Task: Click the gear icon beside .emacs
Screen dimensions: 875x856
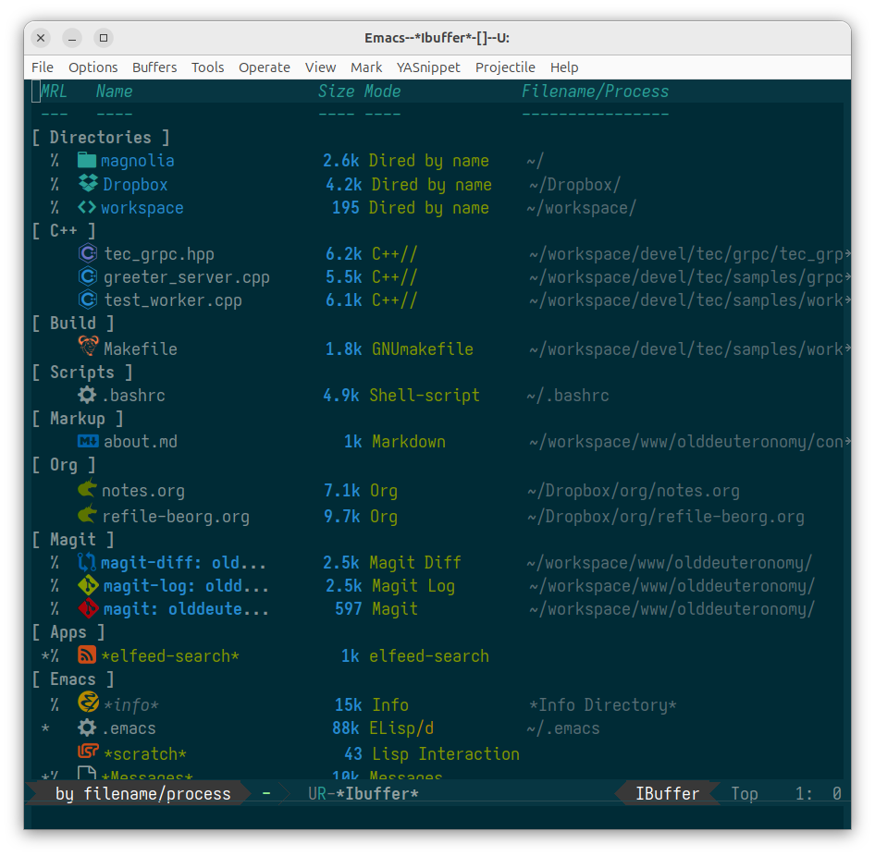Action: 87,728
